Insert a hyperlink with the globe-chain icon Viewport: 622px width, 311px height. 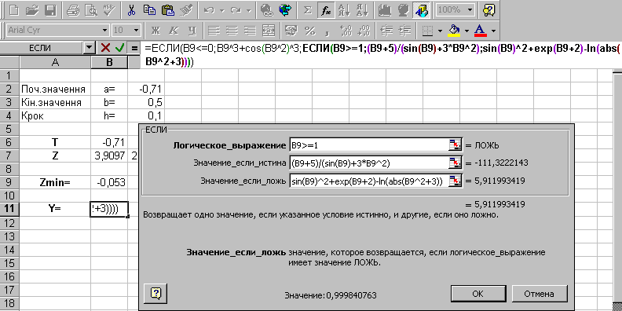pyautogui.click(x=267, y=10)
